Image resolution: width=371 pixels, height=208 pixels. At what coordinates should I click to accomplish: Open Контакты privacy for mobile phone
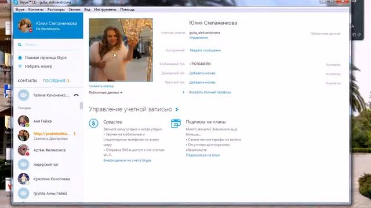click(x=333, y=65)
